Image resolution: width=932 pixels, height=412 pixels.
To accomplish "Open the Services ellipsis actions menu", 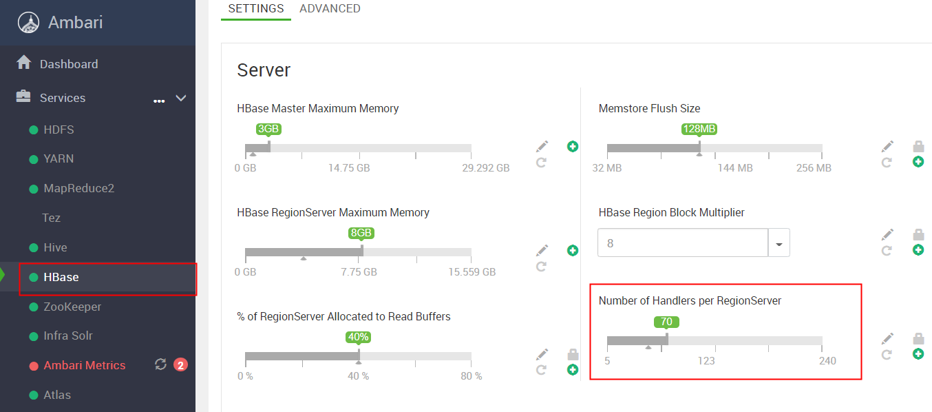I will pos(159,101).
